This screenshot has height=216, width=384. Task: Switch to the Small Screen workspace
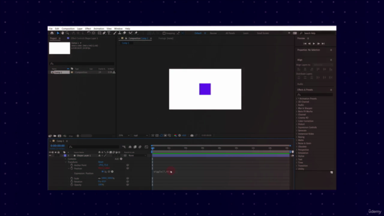pos(263,33)
